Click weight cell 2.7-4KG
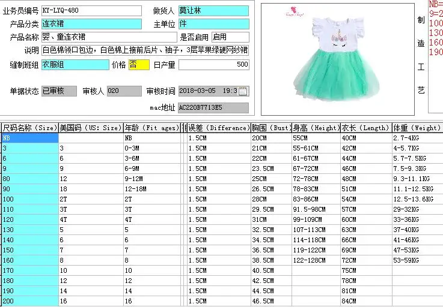Screen dimensions: 443x307 click(417, 138)
